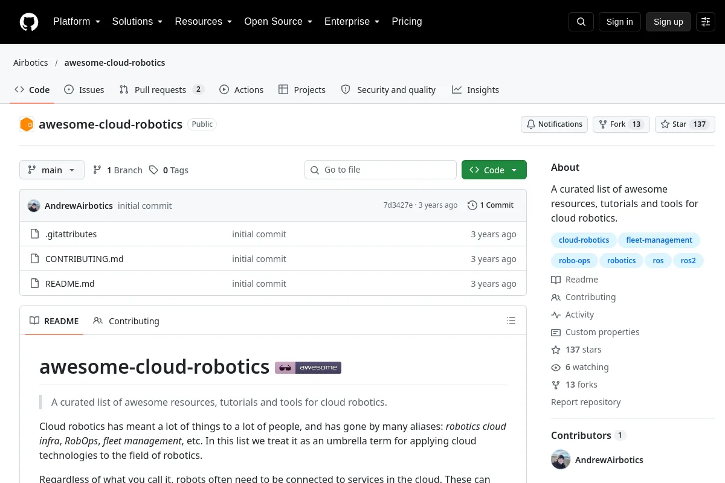The width and height of the screenshot is (725, 483).
Task: Click the awesome badge with sunglasses
Action: pos(308,368)
